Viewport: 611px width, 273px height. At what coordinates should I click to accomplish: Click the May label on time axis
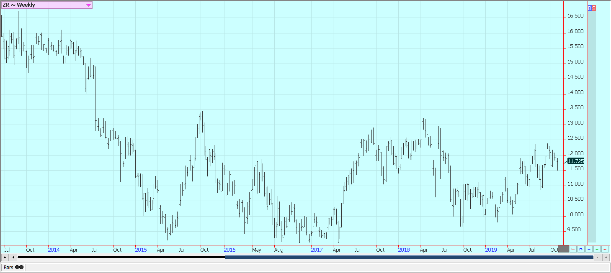(x=257, y=250)
